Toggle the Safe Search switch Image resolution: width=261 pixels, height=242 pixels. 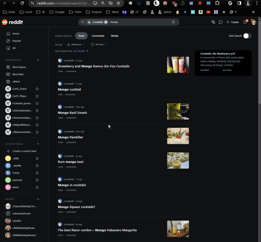247,36
